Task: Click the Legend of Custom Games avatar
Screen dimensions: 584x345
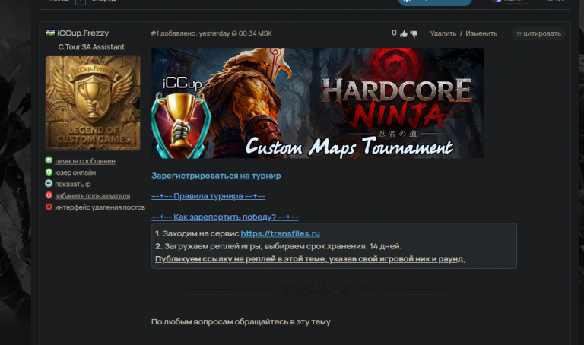Action: 93,103
